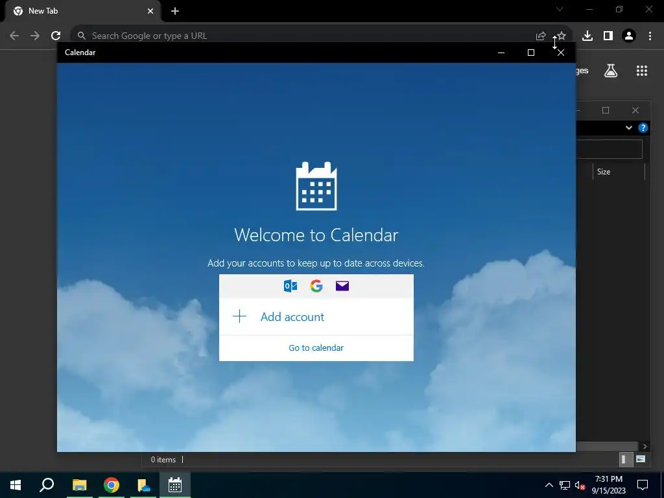Image resolution: width=664 pixels, height=498 pixels.
Task: Toggle Chrome side panel icon
Action: (x=608, y=36)
